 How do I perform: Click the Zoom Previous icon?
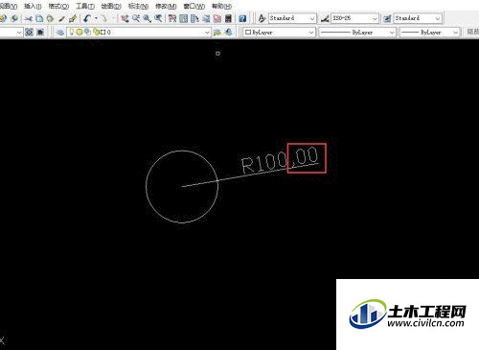pos(158,18)
